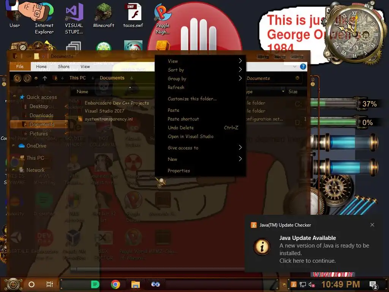
Task: Expand the Network tree node
Action: [x=13, y=170]
